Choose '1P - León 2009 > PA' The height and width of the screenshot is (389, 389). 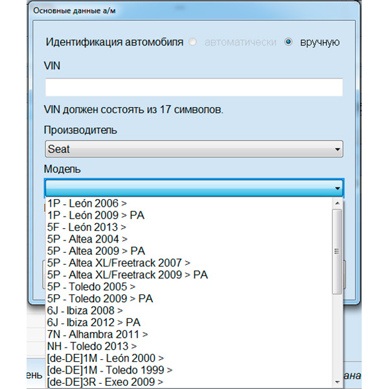point(189,215)
